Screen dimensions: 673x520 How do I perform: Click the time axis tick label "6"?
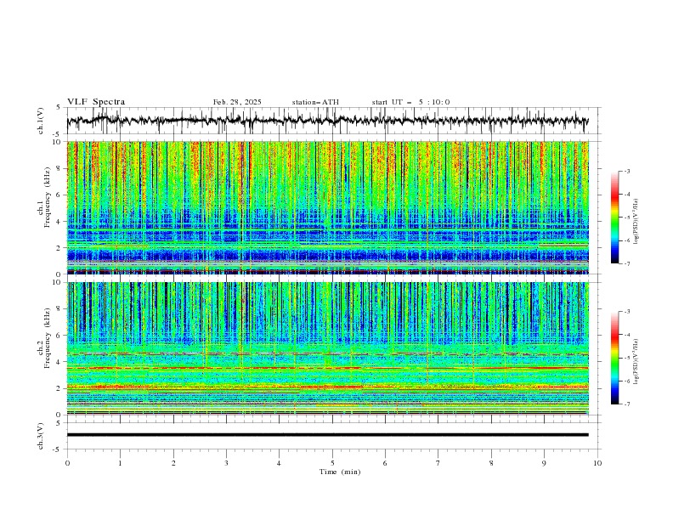(385, 463)
